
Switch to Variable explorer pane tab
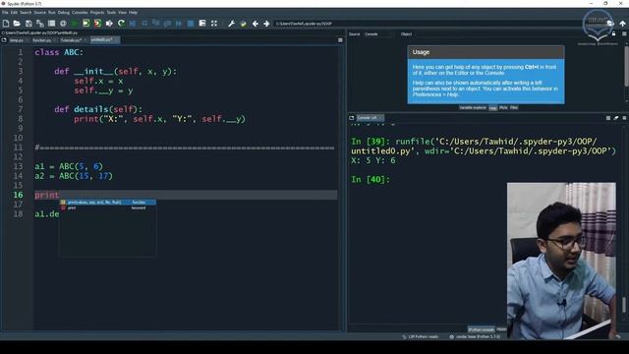click(473, 108)
